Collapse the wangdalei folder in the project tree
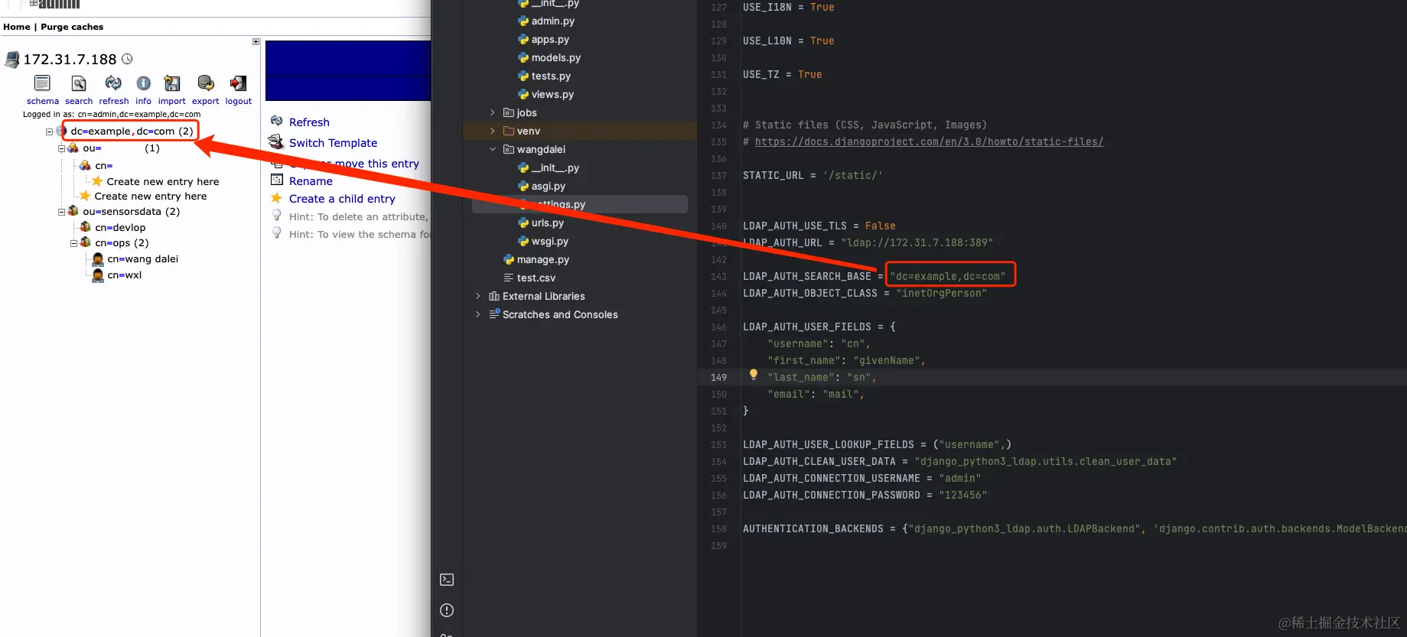Screen dimensions: 1407x637 493,149
